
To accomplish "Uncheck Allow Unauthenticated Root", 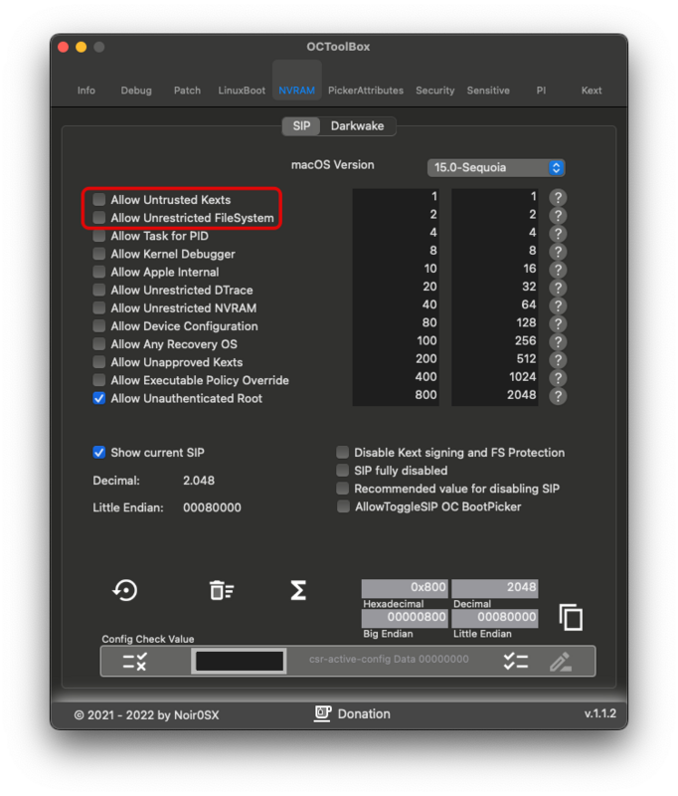I will click(99, 399).
